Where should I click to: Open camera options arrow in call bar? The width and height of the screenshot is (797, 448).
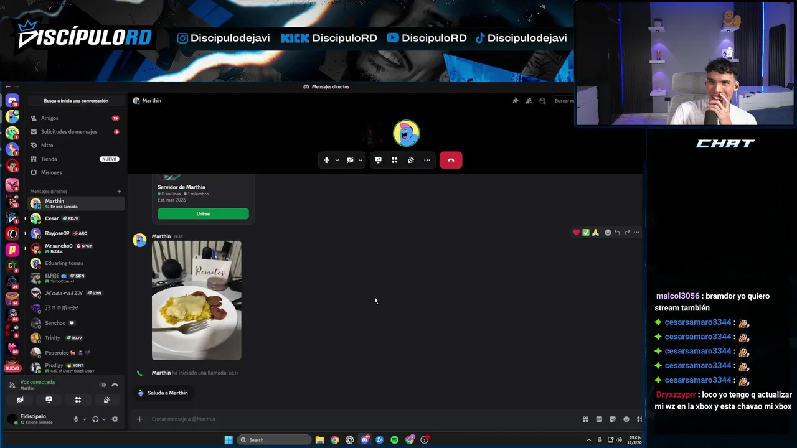pos(361,160)
